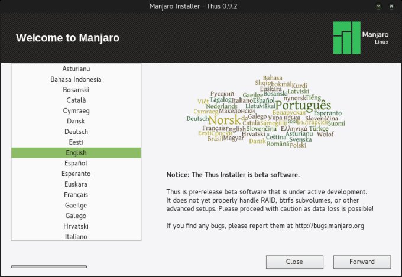402x277 pixels.
Task: Choose Español language
Action: pyautogui.click(x=76, y=163)
